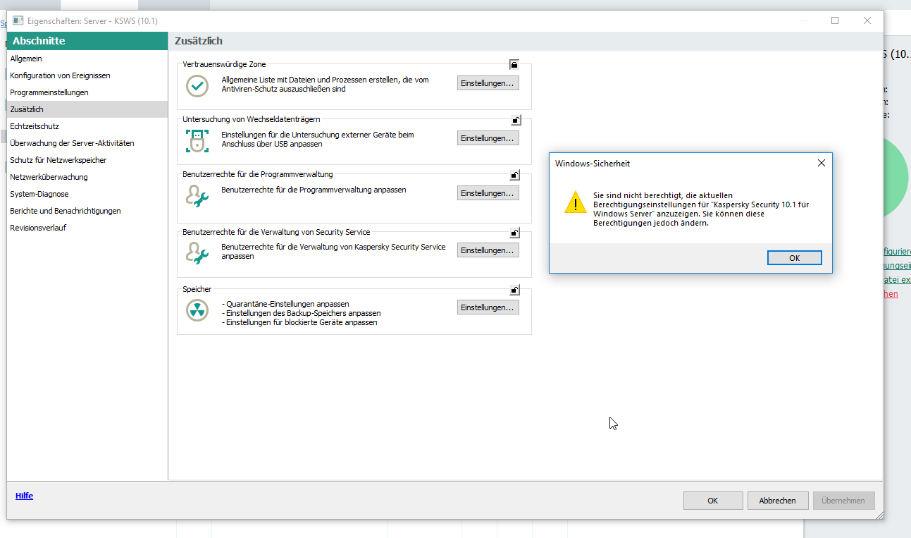This screenshot has height=538, width=911.
Task: Toggle the lock for Untersuchung von Wechseldatenträgern
Action: tap(516, 120)
